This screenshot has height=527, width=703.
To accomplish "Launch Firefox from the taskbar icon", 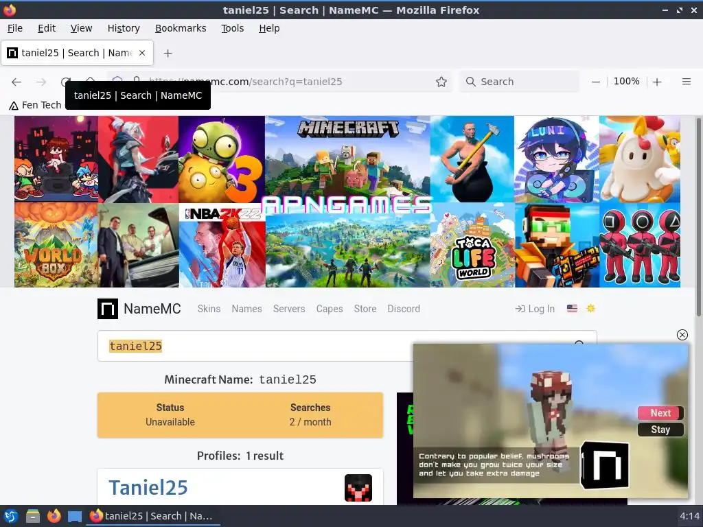I will 54,516.
